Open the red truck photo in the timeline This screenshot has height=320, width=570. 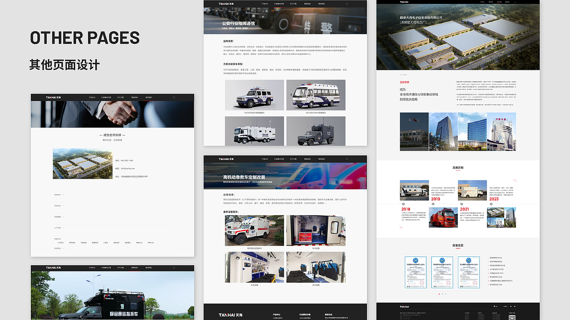(x=443, y=217)
